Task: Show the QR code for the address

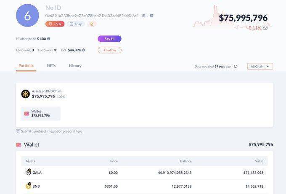Action: click(x=151, y=16)
